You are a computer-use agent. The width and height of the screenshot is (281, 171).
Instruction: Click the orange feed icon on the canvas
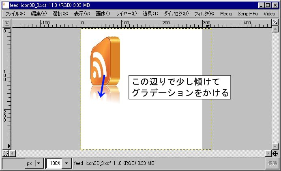click(x=105, y=61)
